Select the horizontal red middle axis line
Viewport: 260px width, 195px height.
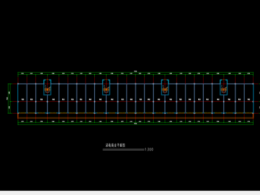135,102
